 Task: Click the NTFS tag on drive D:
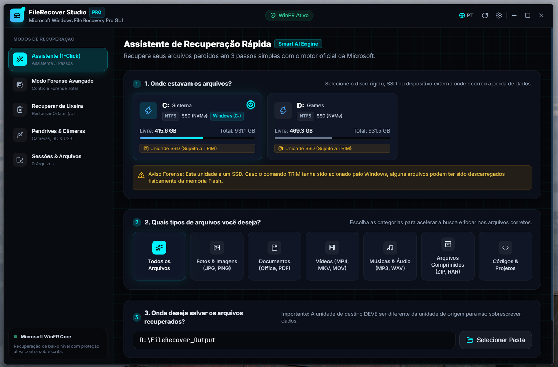click(x=306, y=116)
